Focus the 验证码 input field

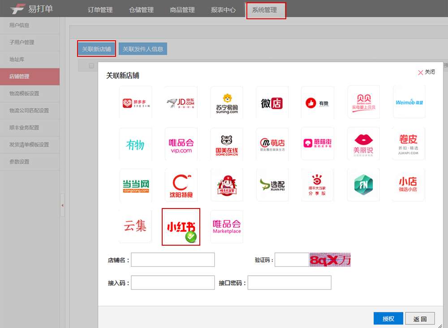(x=292, y=260)
